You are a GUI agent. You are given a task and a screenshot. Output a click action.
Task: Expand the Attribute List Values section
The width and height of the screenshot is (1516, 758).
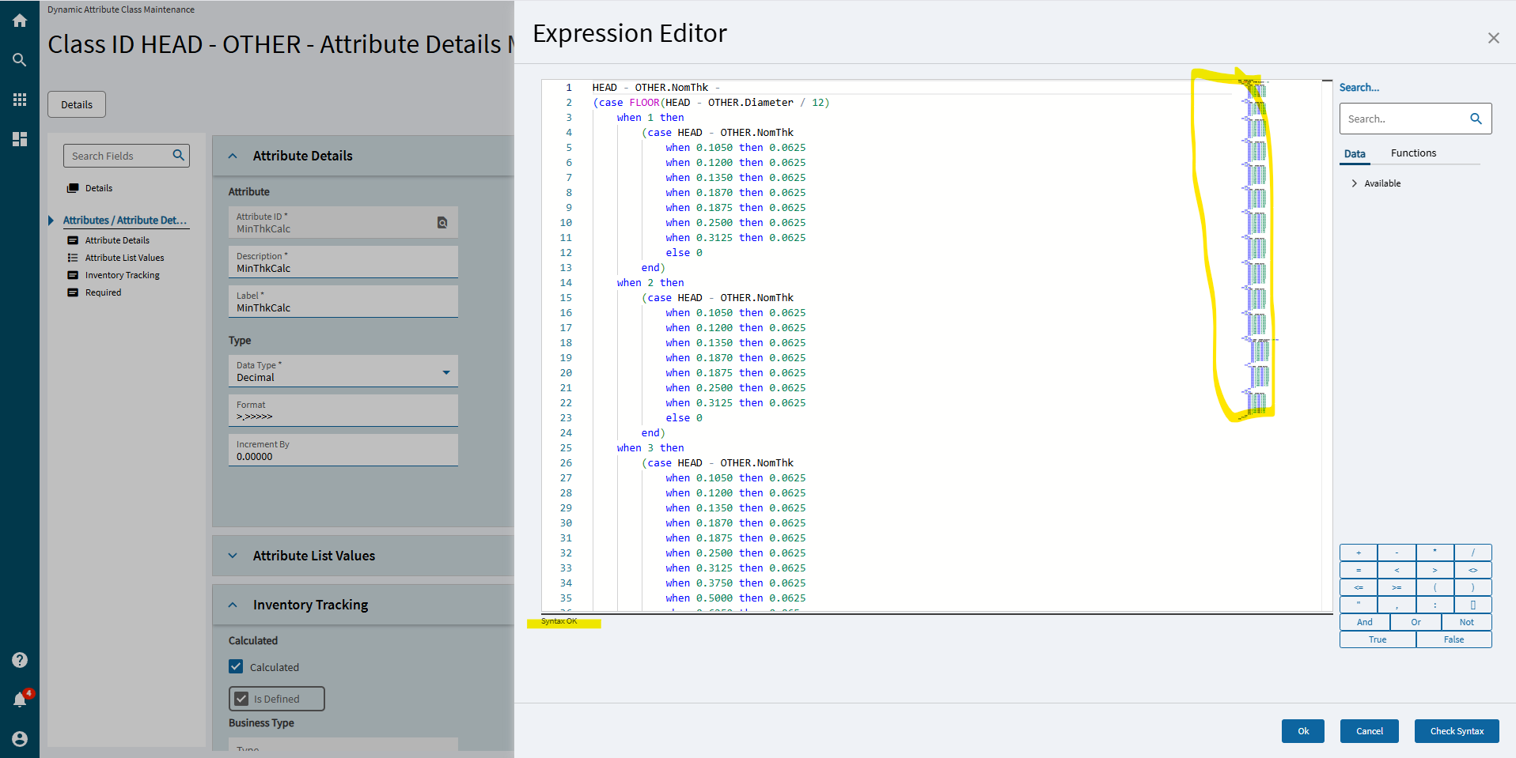pos(233,556)
